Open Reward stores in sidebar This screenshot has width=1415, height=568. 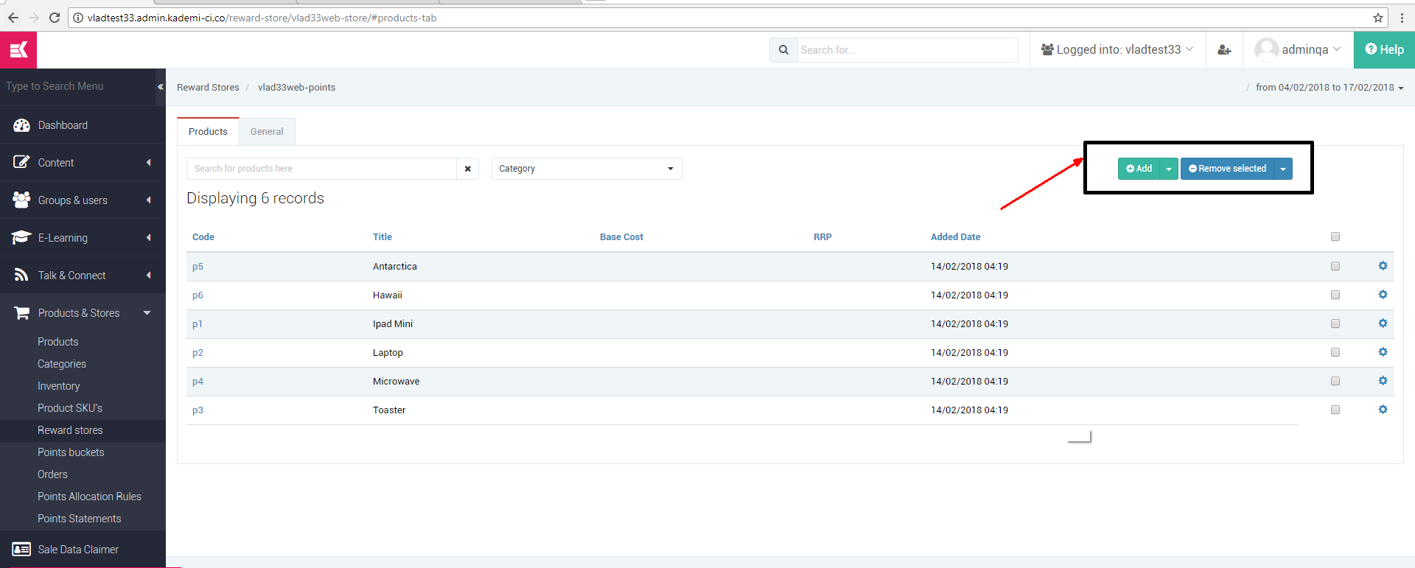tap(70, 430)
